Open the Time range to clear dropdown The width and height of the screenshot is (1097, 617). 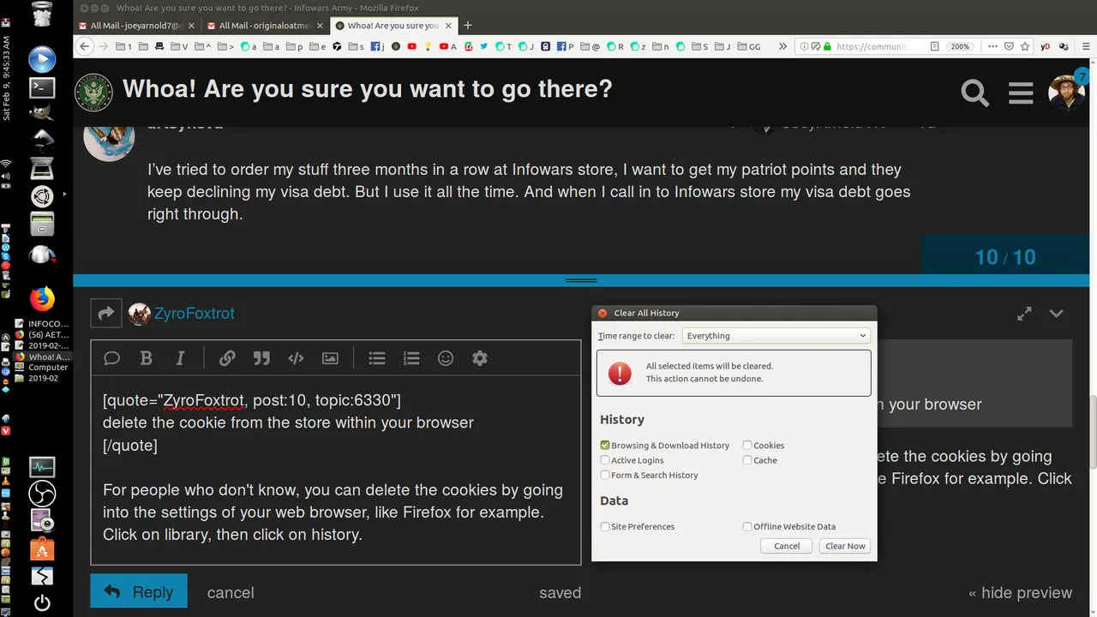(776, 336)
